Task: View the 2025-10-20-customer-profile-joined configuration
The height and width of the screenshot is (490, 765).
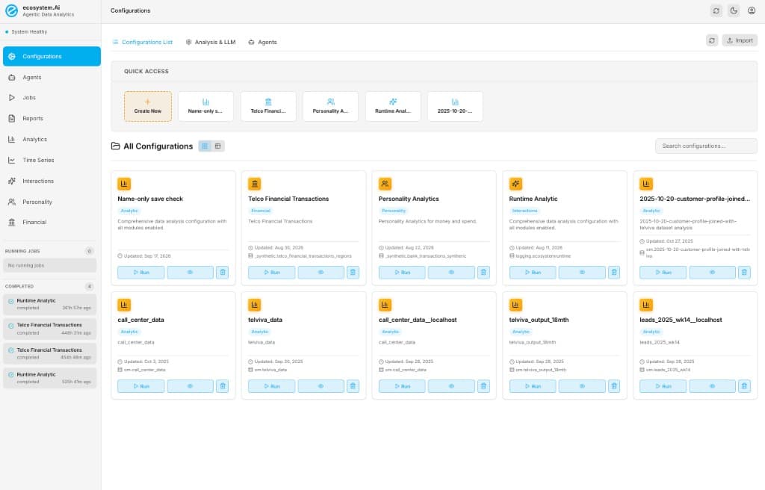Action: (712, 273)
